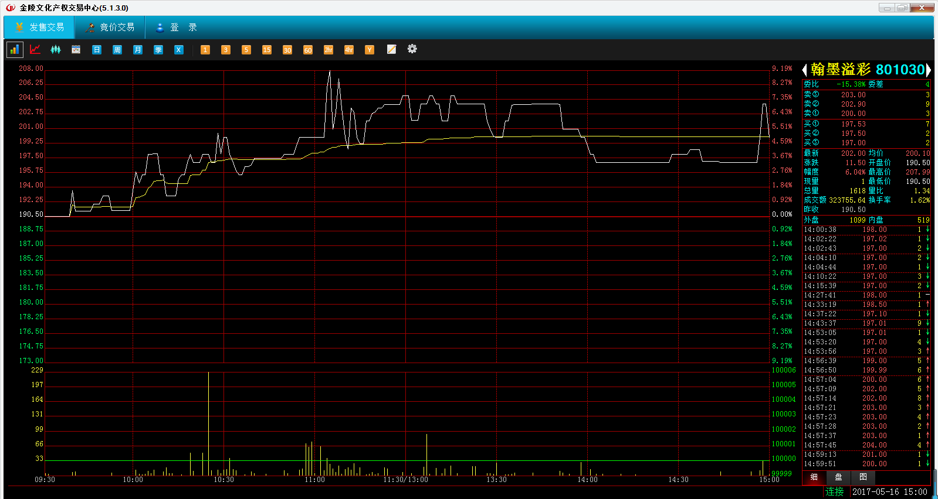
Task: Click the 最新 value 202.00
Action: (x=854, y=153)
